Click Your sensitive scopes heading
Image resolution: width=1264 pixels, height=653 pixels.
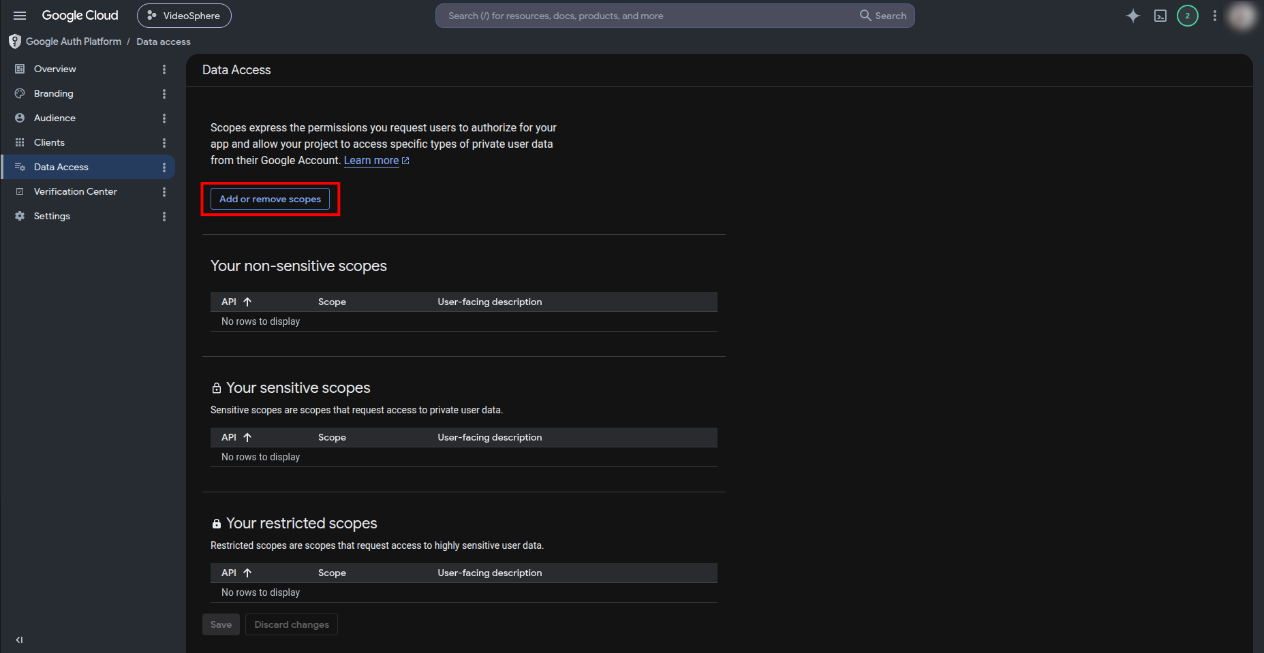[298, 388]
